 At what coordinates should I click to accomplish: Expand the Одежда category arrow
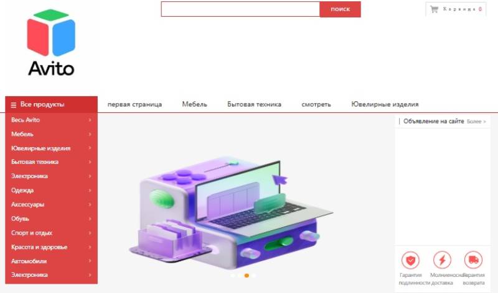coord(90,191)
